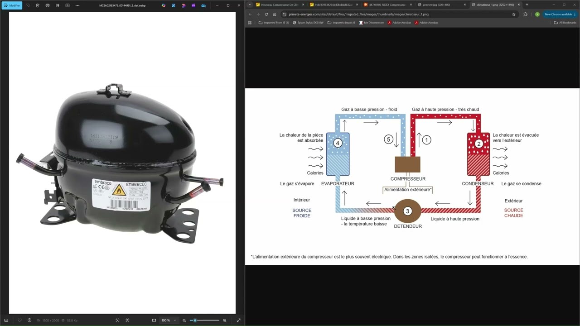580x326 pixels.
Task: Print the compressor photo
Action: (x=48, y=5)
